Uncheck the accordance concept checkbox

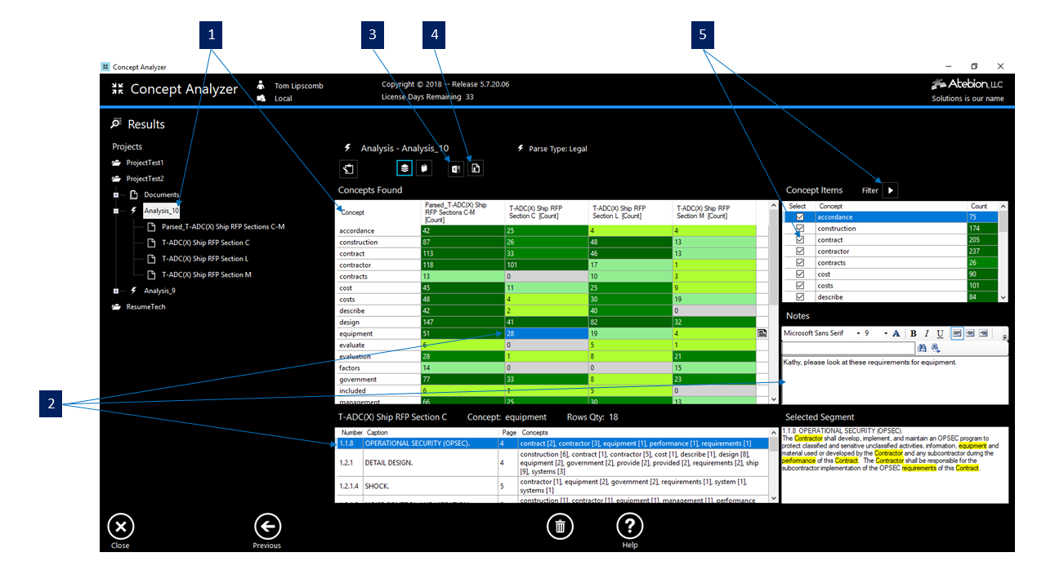800,217
